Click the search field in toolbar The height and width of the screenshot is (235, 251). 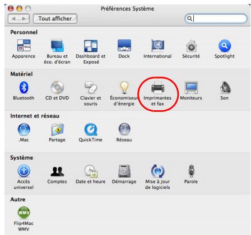point(216,19)
